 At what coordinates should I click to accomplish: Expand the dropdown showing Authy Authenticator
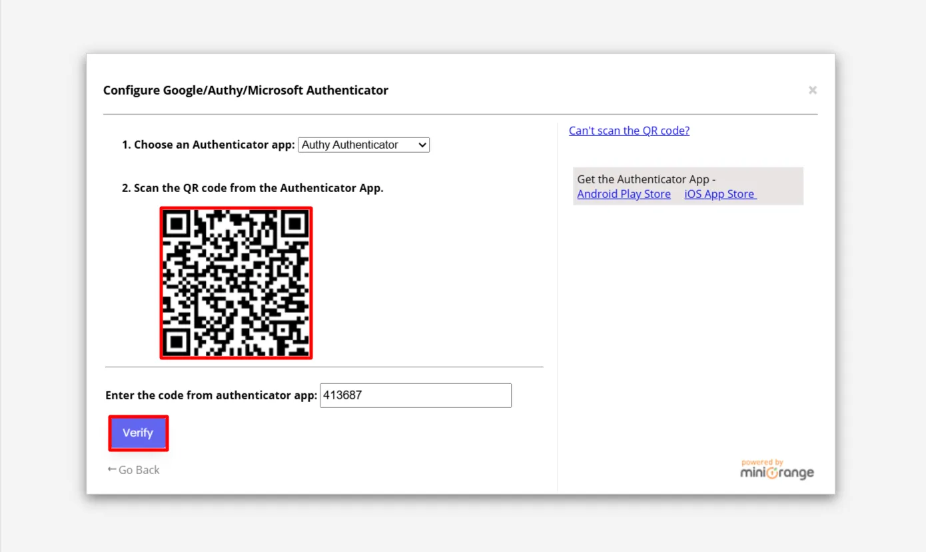pos(363,145)
